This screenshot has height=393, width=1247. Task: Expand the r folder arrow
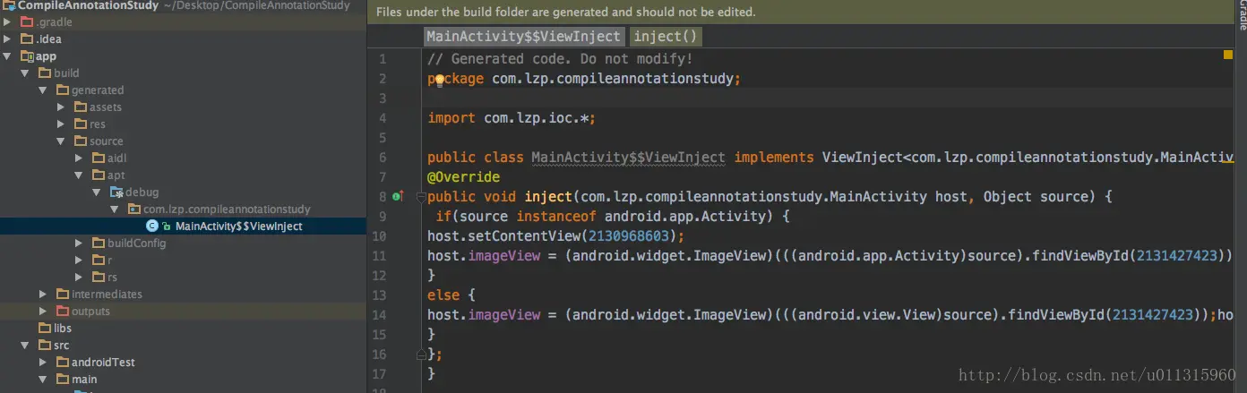coord(78,260)
